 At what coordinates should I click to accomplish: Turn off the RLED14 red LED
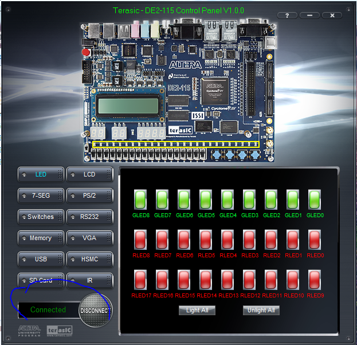pos(206,280)
